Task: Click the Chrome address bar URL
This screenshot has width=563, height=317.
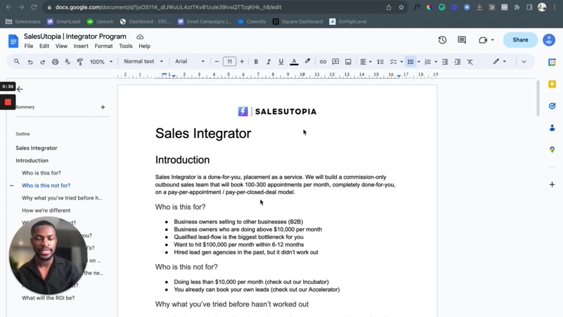Action: 168,7
